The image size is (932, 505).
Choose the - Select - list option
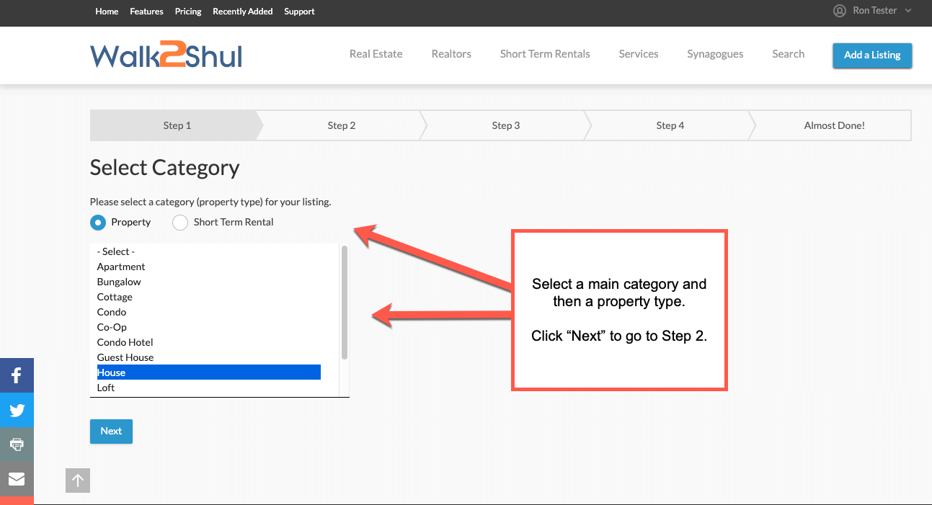[208, 251]
